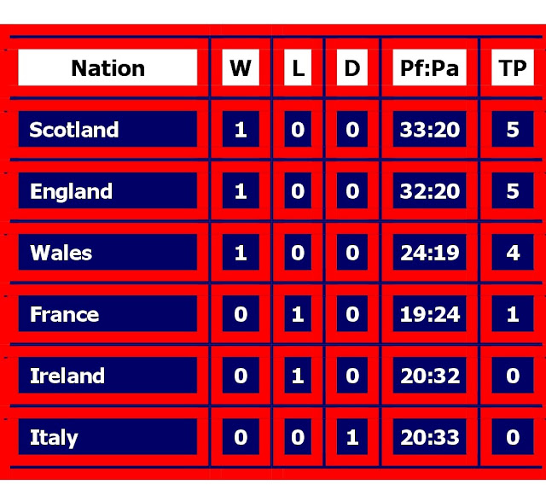The height and width of the screenshot is (490, 546).
Task: Click Ireland's 20:32 points cell
Action: pyautogui.click(x=429, y=375)
